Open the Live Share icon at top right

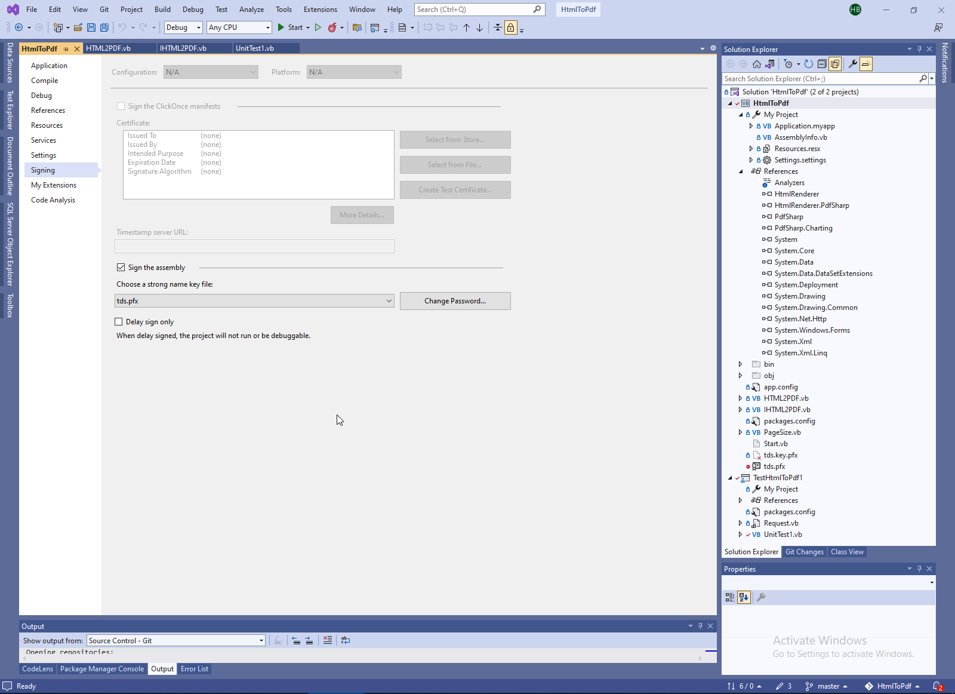pos(938,27)
